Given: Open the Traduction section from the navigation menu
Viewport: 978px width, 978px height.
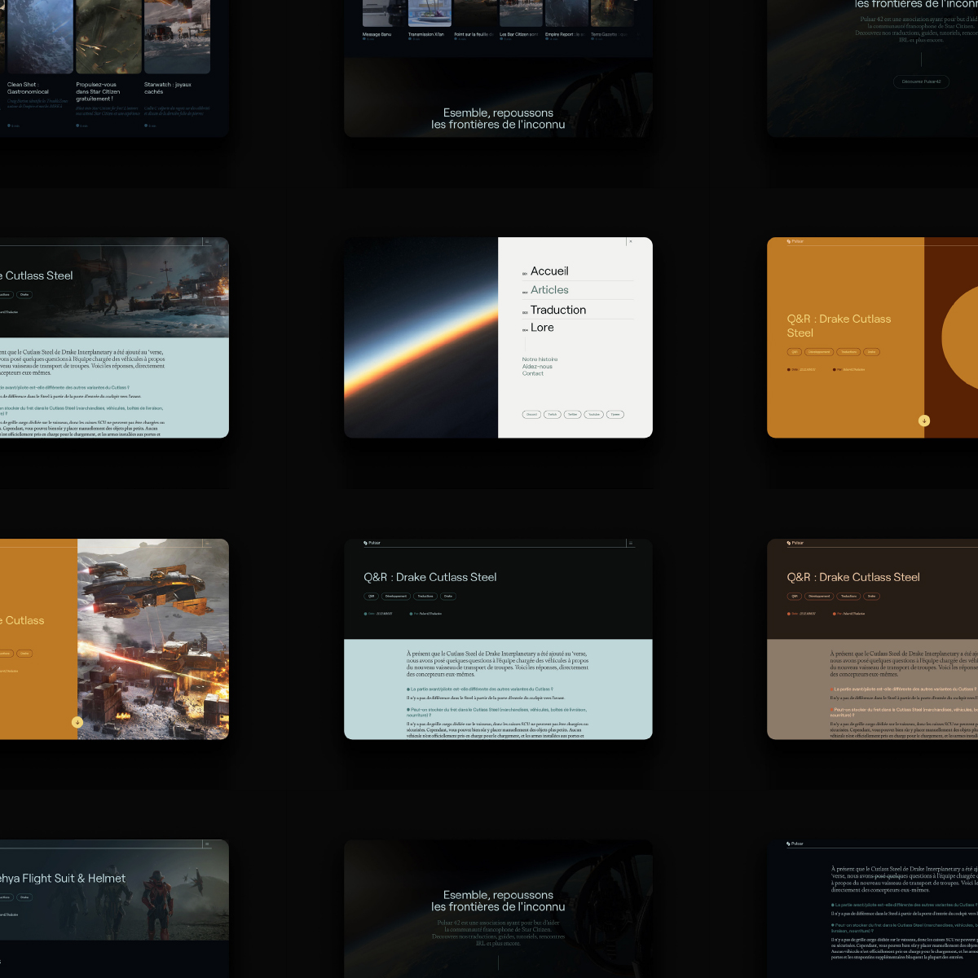Looking at the screenshot, I should (x=557, y=310).
